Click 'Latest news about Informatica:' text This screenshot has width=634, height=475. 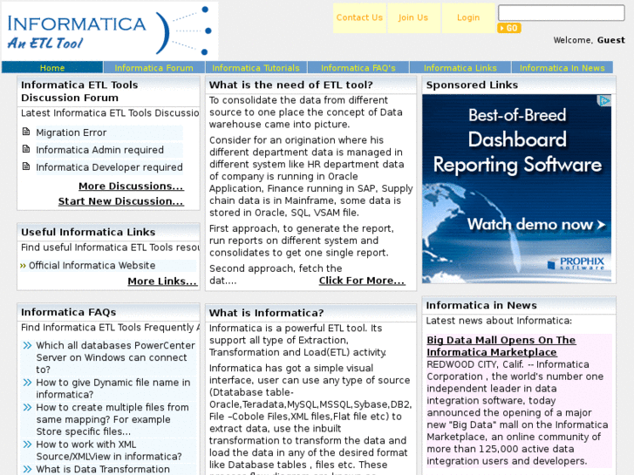[499, 321]
